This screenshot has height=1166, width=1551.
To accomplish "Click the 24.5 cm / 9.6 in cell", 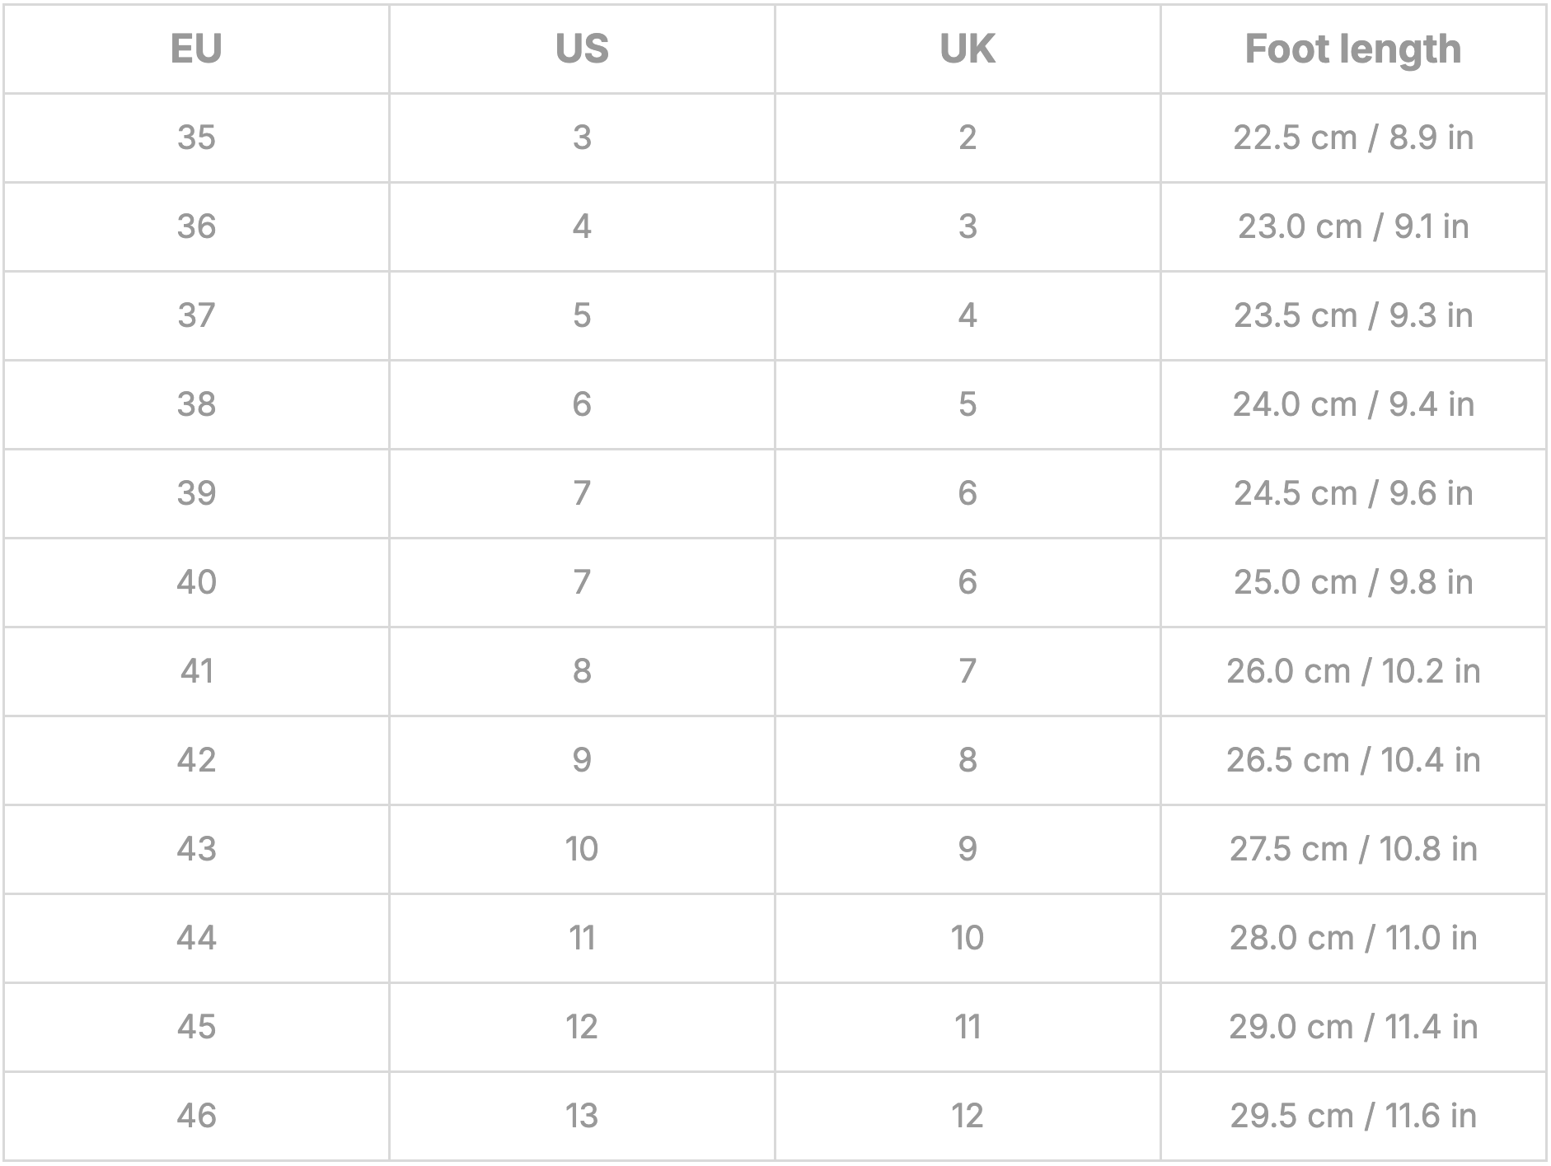I will tap(1353, 493).
